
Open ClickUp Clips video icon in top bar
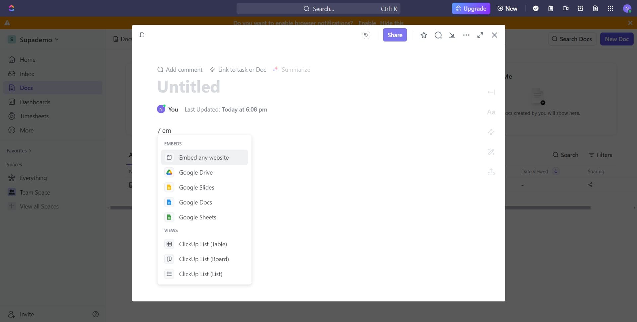click(566, 8)
